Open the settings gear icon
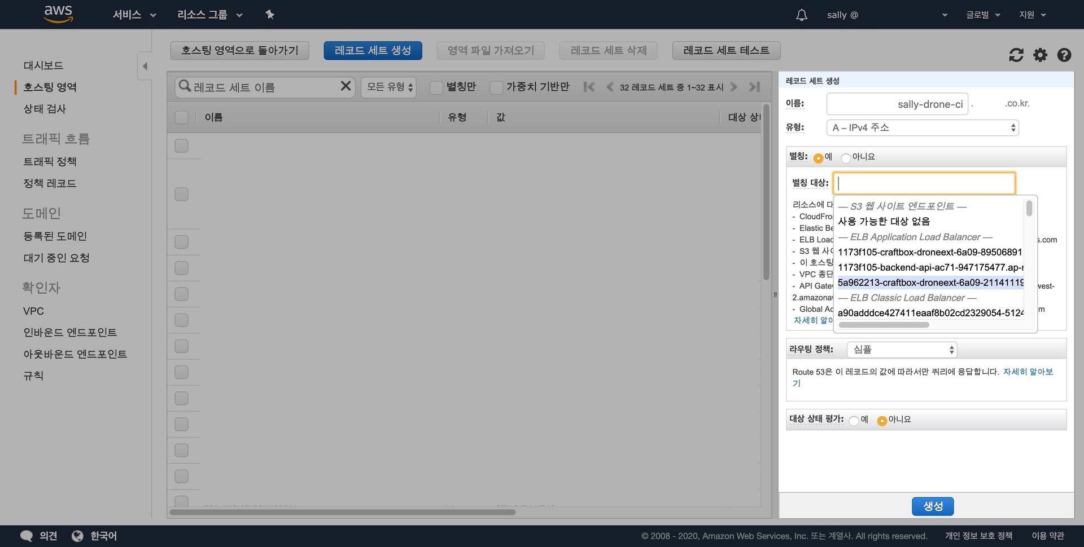Screen dimensions: 1084x547 pyautogui.click(x=1040, y=55)
